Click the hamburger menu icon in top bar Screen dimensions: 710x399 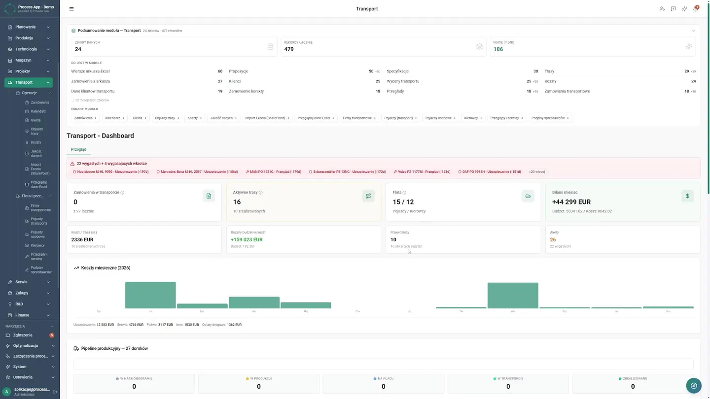(x=71, y=9)
